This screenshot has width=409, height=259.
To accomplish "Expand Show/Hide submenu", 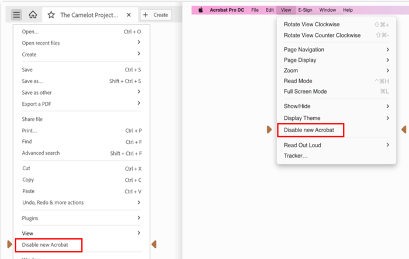I will [x=337, y=106].
